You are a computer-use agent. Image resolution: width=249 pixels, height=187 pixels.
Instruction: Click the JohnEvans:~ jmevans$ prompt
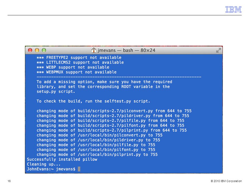[x=51, y=169]
